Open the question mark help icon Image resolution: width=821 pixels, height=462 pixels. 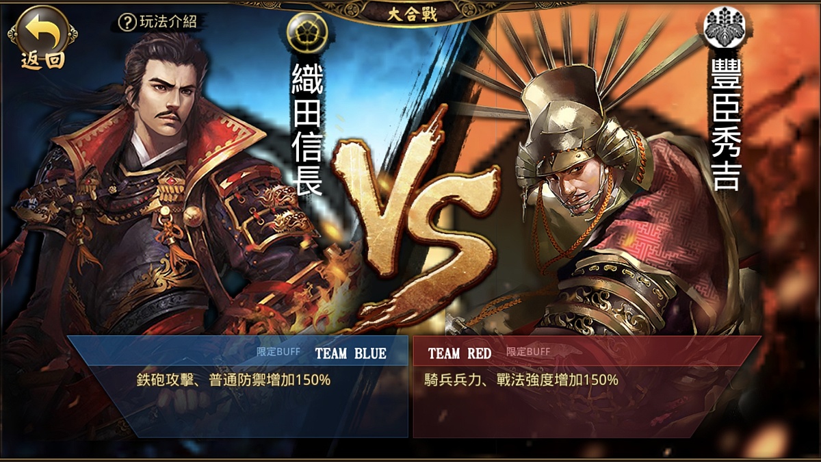coord(127,22)
